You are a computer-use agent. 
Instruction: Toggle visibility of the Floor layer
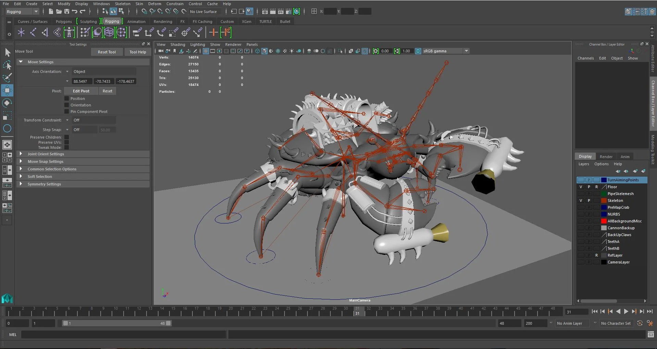point(581,187)
